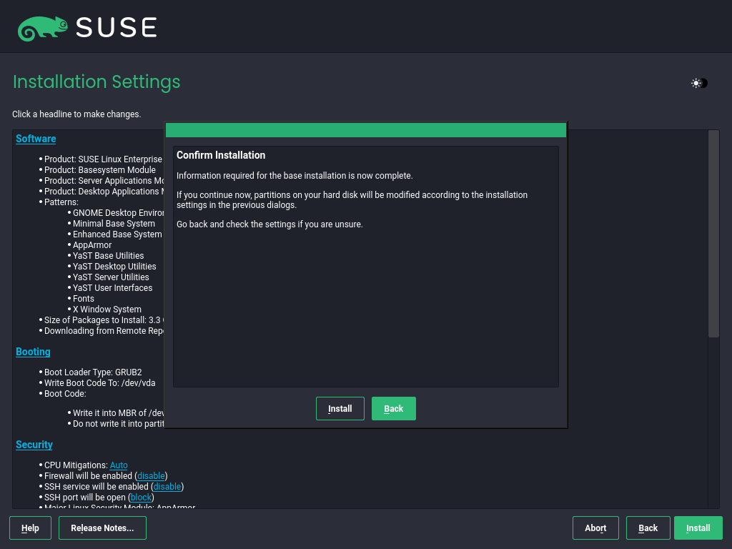The image size is (732, 549).
Task: Confirm installation with dialog Install button
Action: 340,409
